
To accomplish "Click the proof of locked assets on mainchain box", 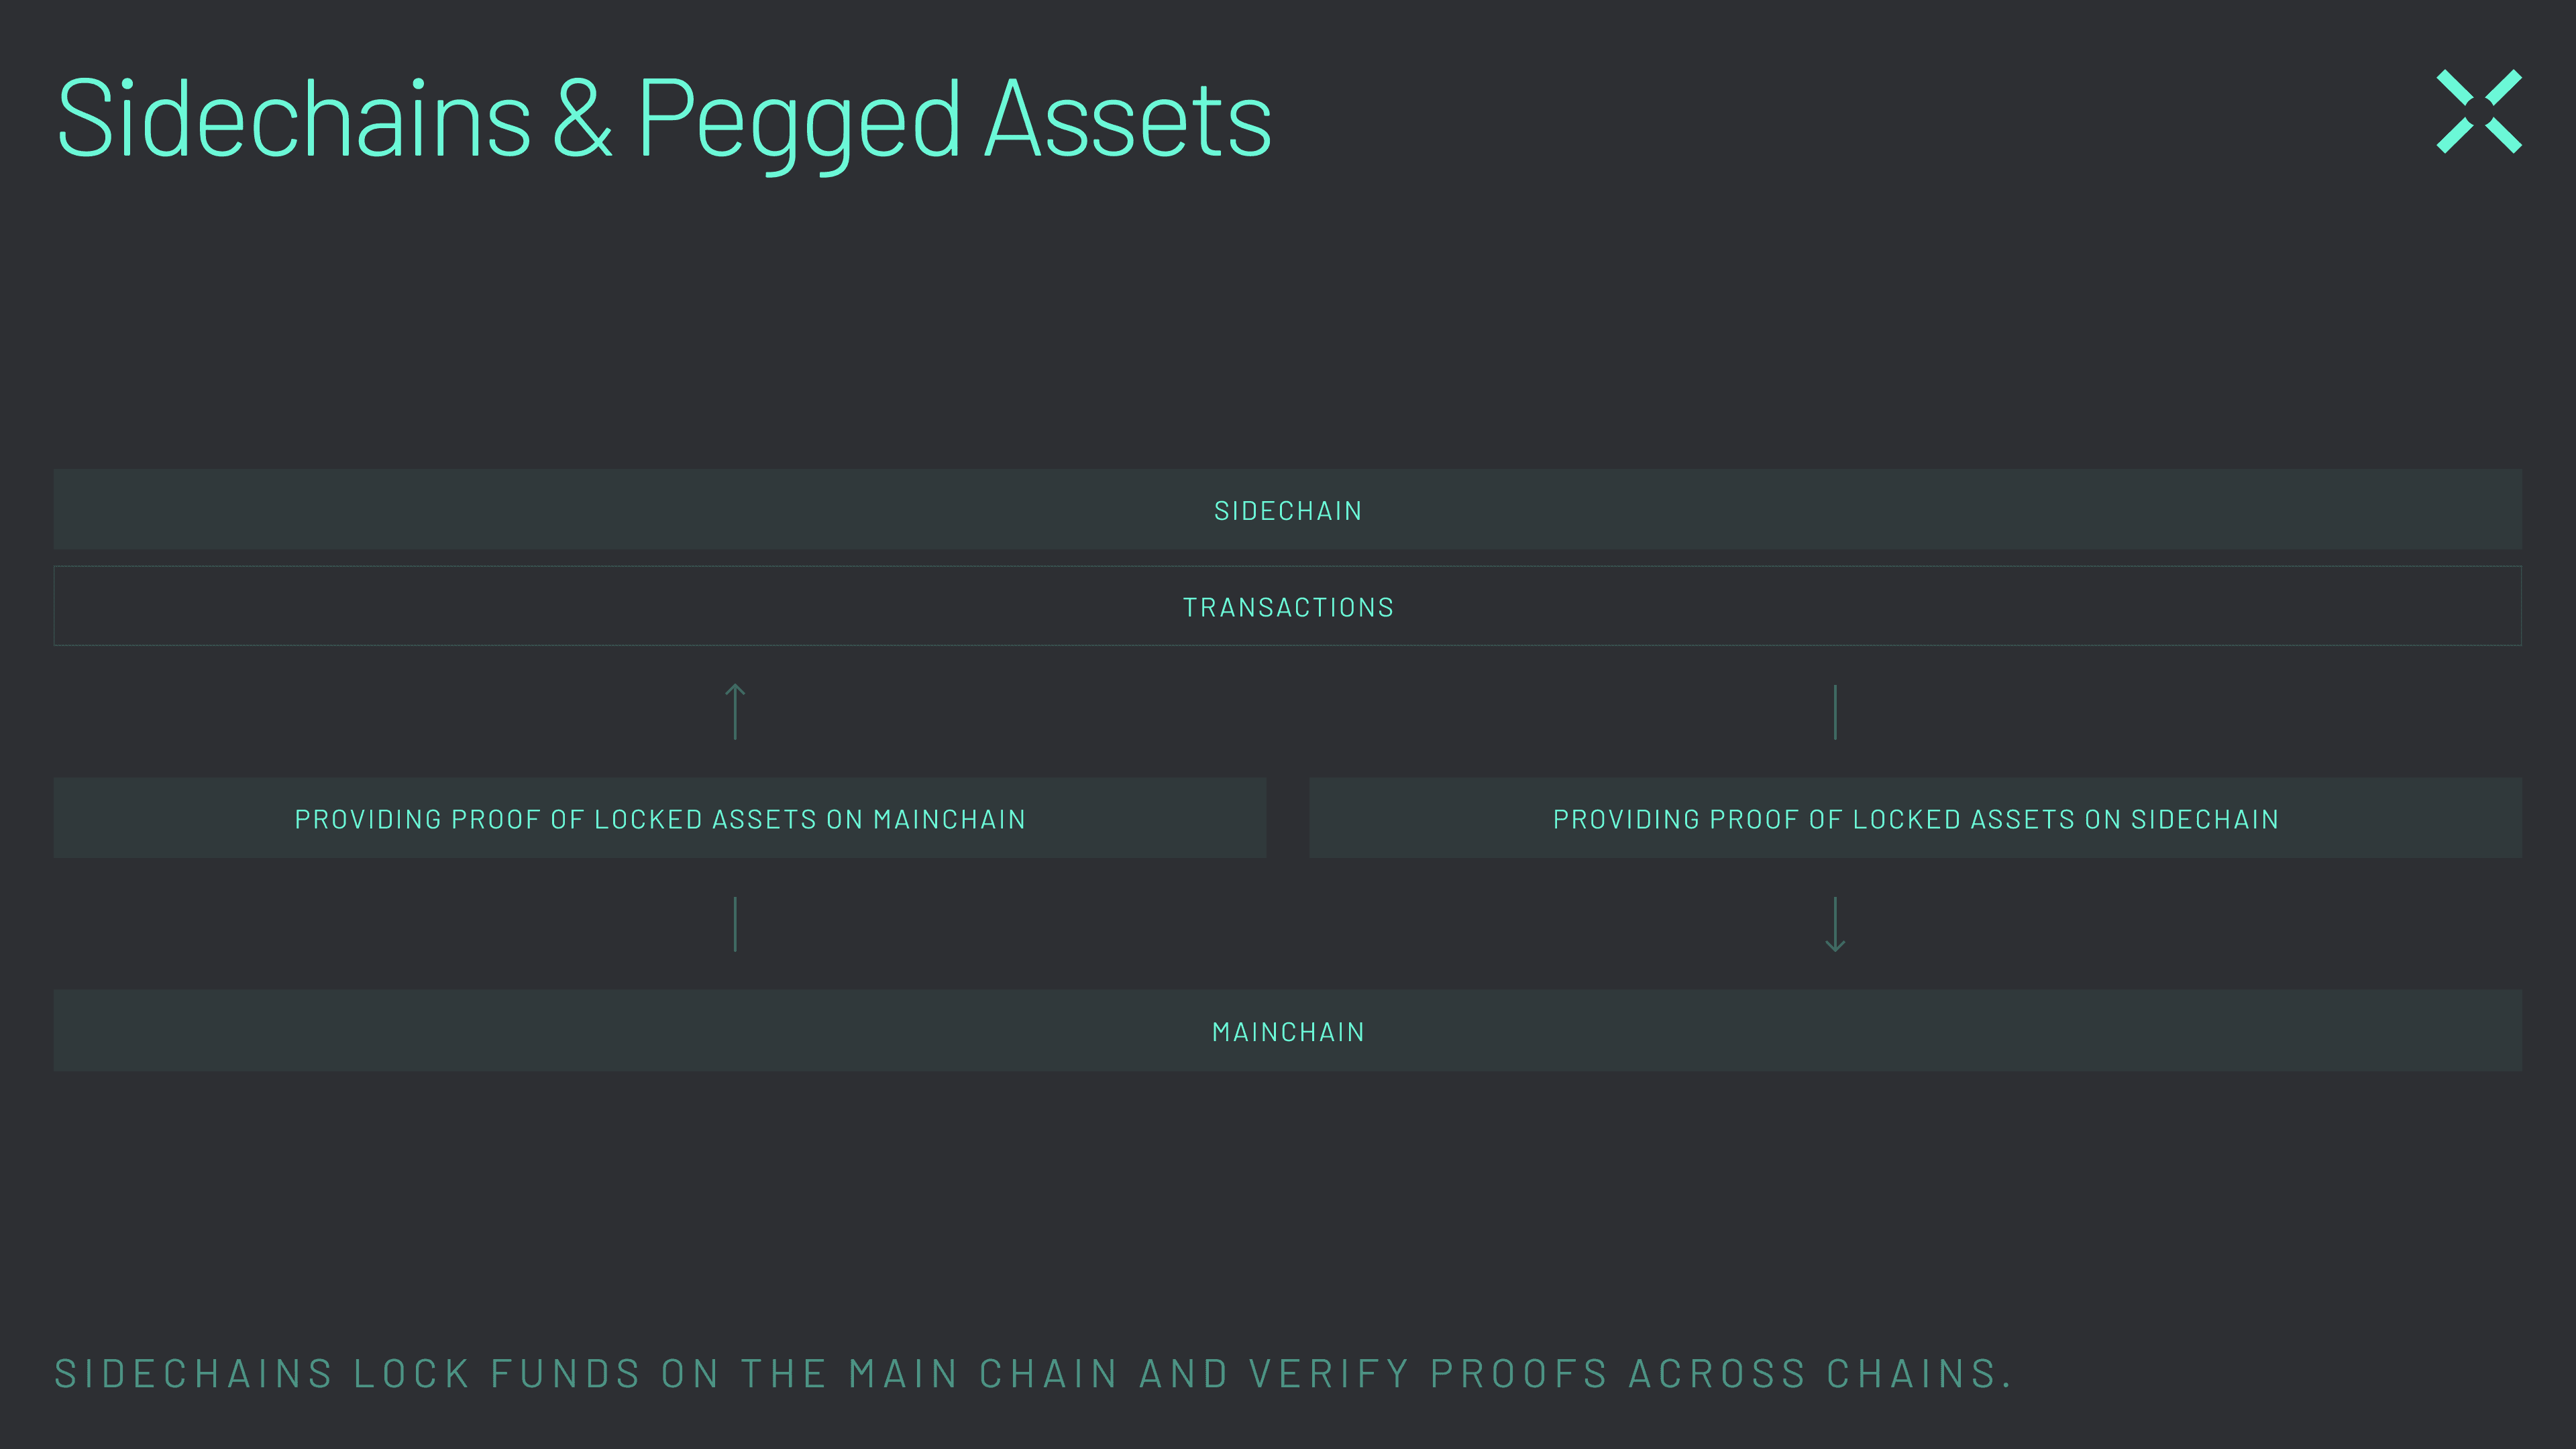I will [x=660, y=819].
